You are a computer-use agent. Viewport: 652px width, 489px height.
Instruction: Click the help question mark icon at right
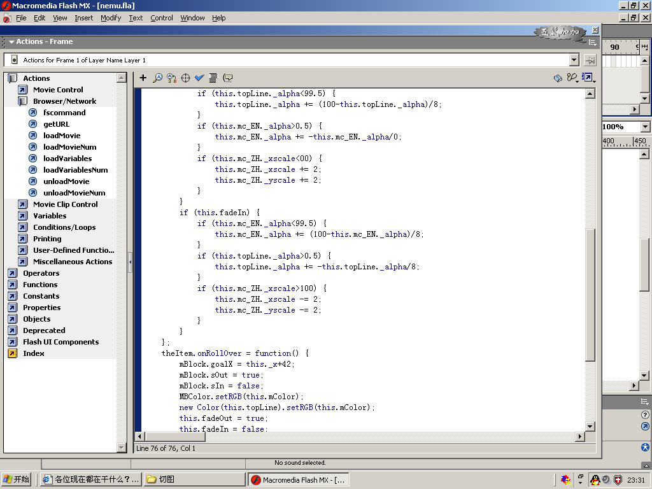coord(645,415)
